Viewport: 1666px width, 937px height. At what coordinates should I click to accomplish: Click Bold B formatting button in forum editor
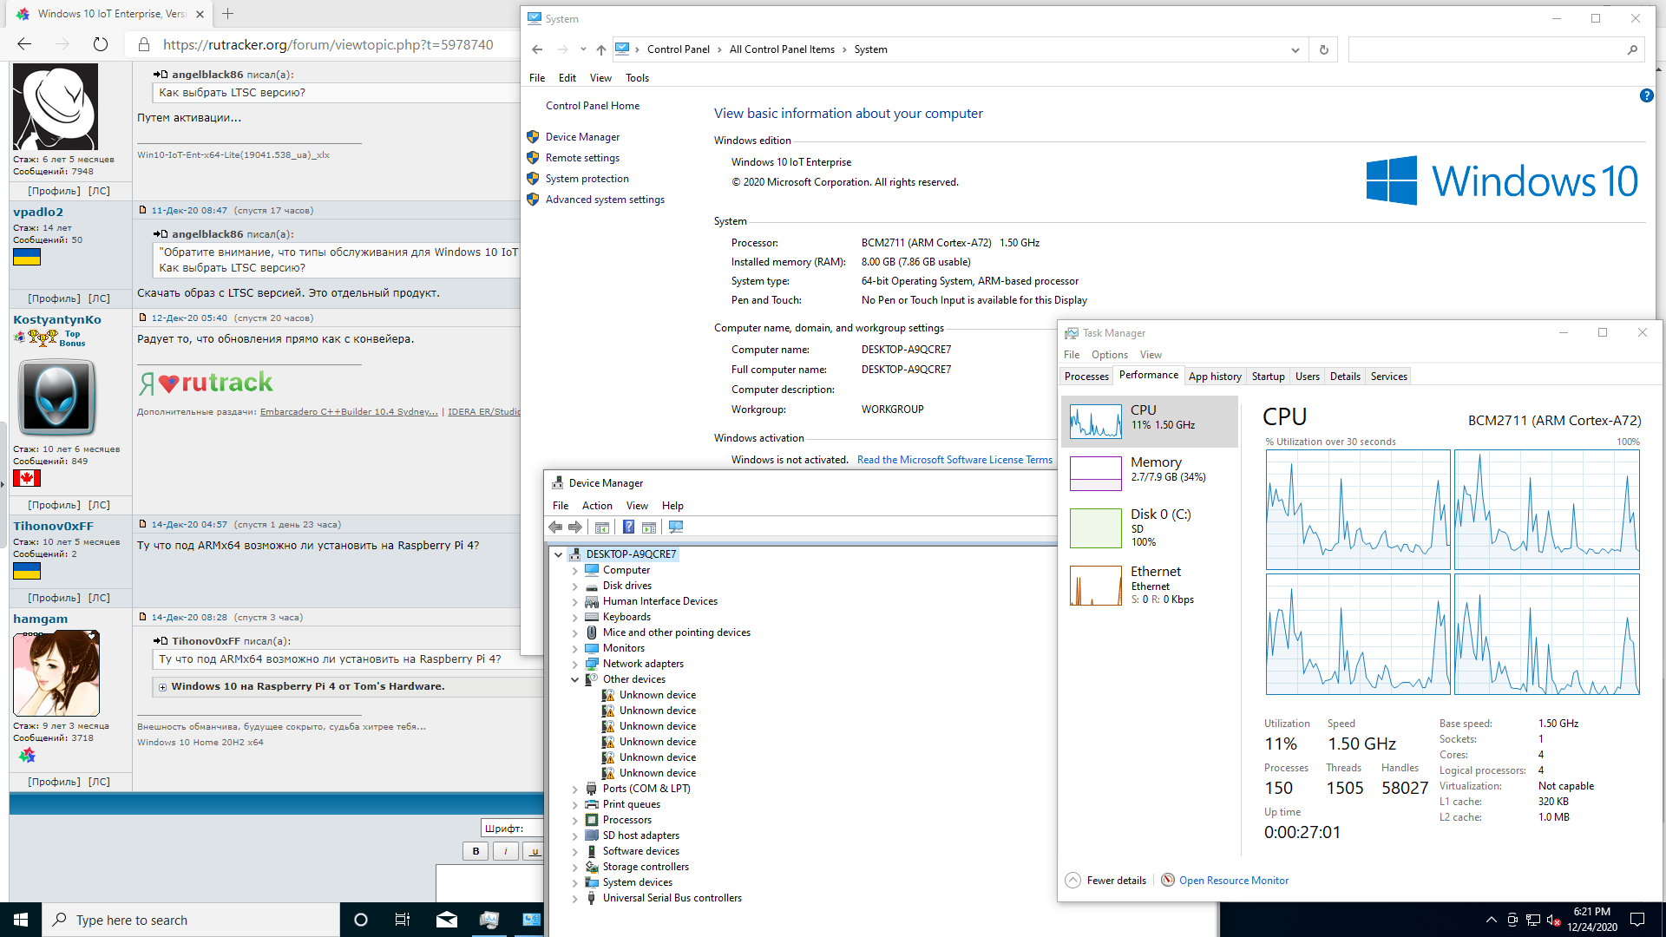pos(476,851)
